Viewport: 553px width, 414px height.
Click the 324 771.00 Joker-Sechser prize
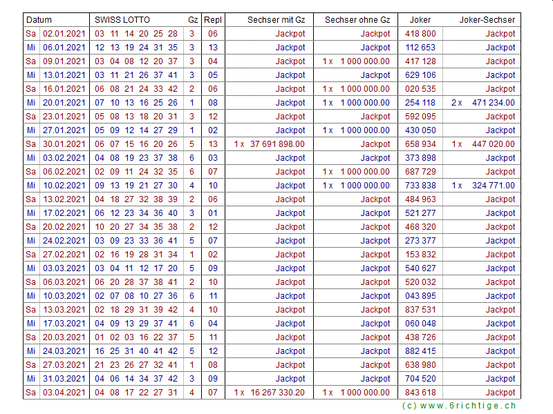click(493, 186)
